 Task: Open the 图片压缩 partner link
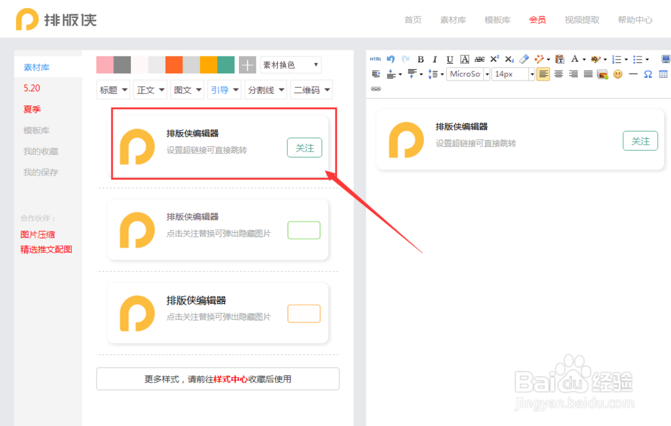(x=38, y=234)
